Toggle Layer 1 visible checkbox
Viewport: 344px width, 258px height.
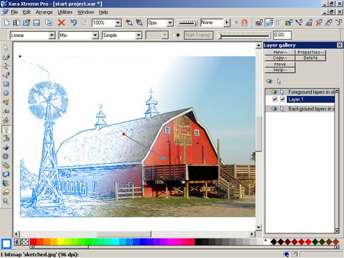tap(275, 99)
